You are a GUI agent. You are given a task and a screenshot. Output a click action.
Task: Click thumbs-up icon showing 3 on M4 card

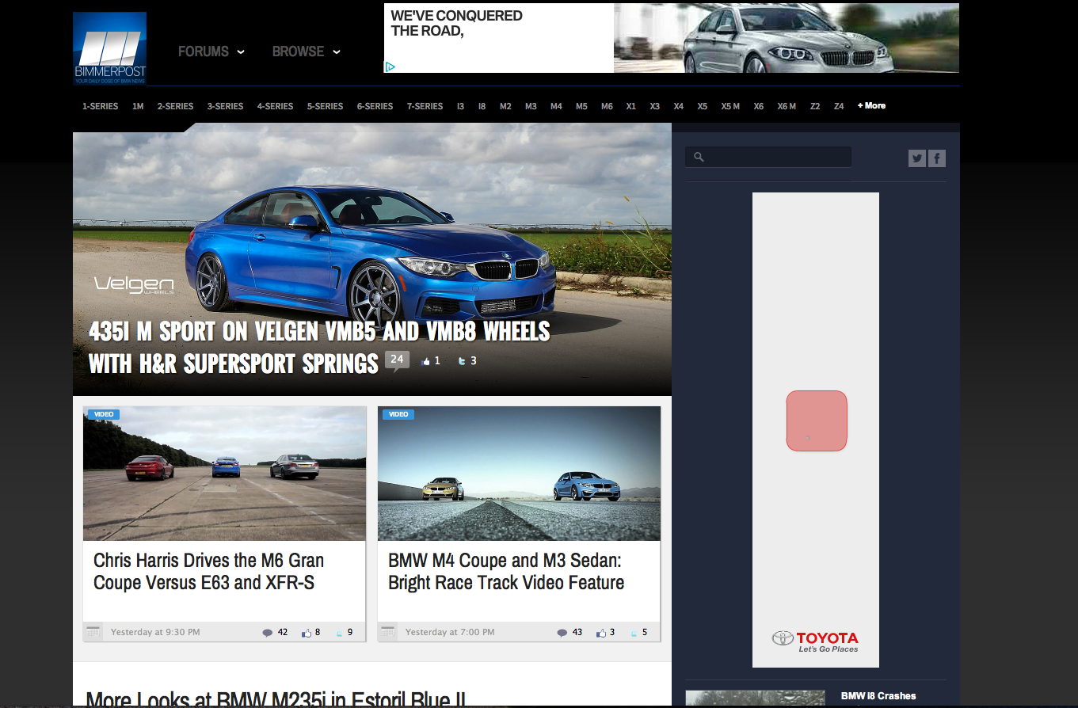(601, 633)
